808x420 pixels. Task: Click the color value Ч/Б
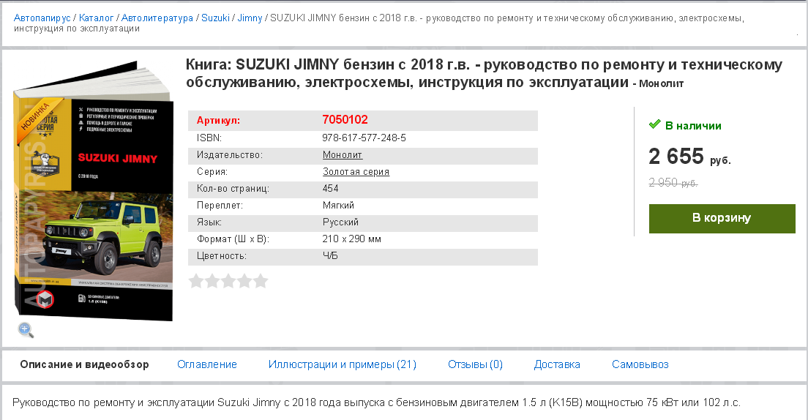tap(330, 255)
